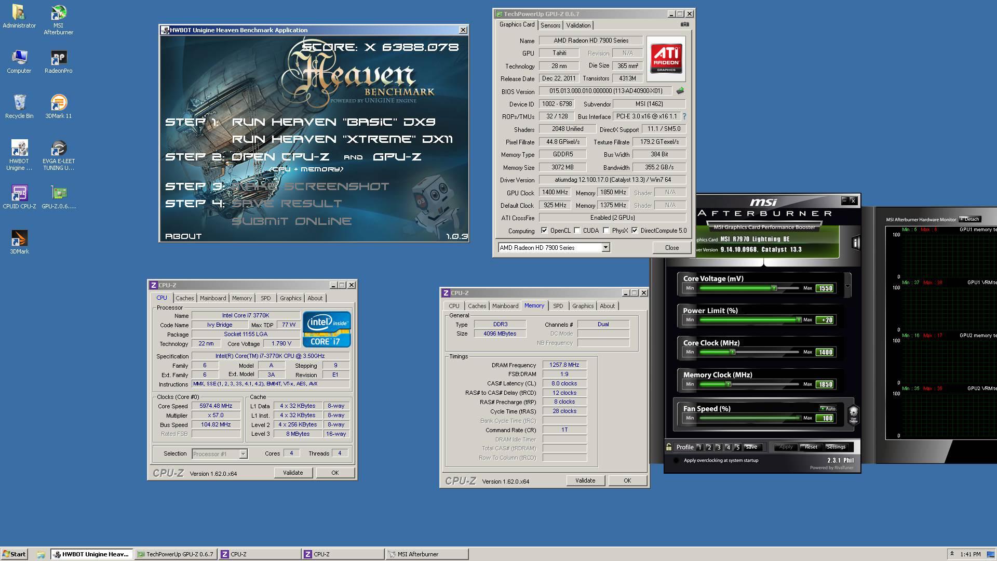997x561 pixels.
Task: Toggle the PhysX checkbox in GPU-Z
Action: (x=606, y=231)
